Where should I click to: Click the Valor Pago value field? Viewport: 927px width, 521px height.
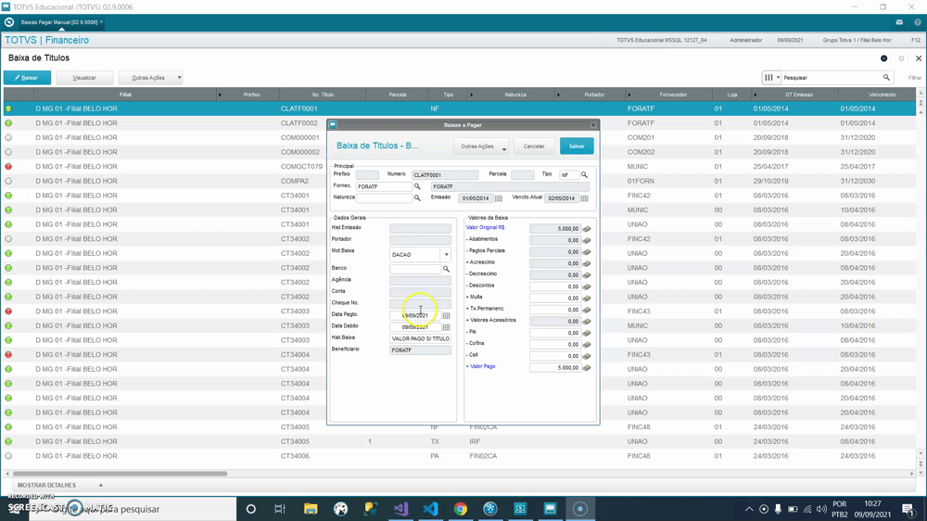555,368
